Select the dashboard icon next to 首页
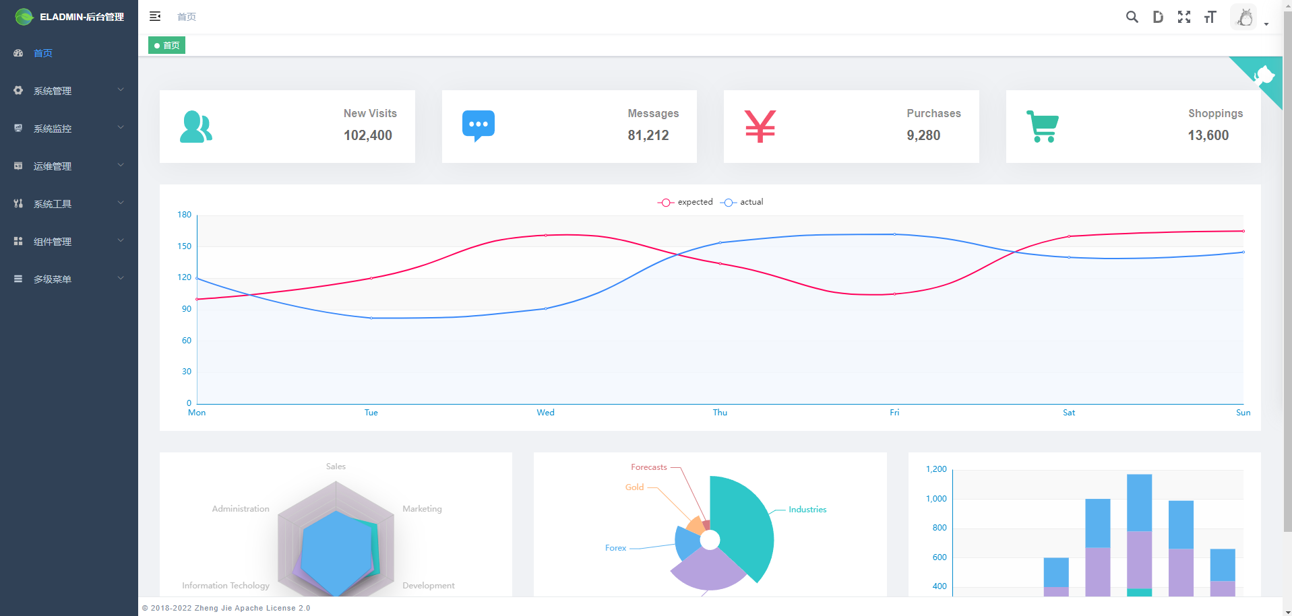This screenshot has width=1292, height=616. [18, 53]
